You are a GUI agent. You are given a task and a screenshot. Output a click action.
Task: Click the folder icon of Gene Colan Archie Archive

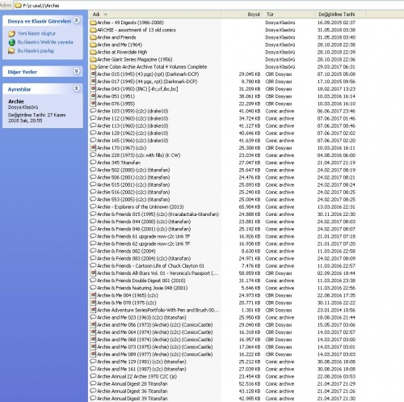(93, 67)
